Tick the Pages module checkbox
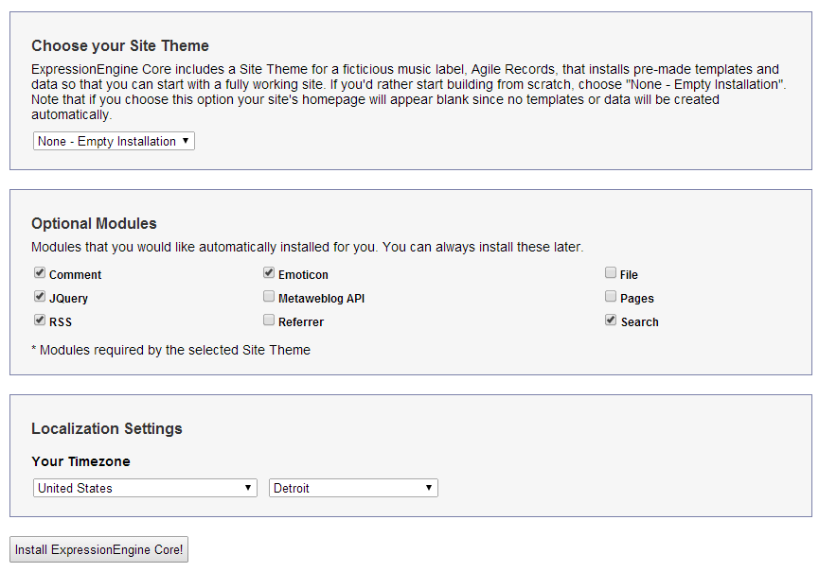This screenshot has height=572, width=819. pos(611,297)
